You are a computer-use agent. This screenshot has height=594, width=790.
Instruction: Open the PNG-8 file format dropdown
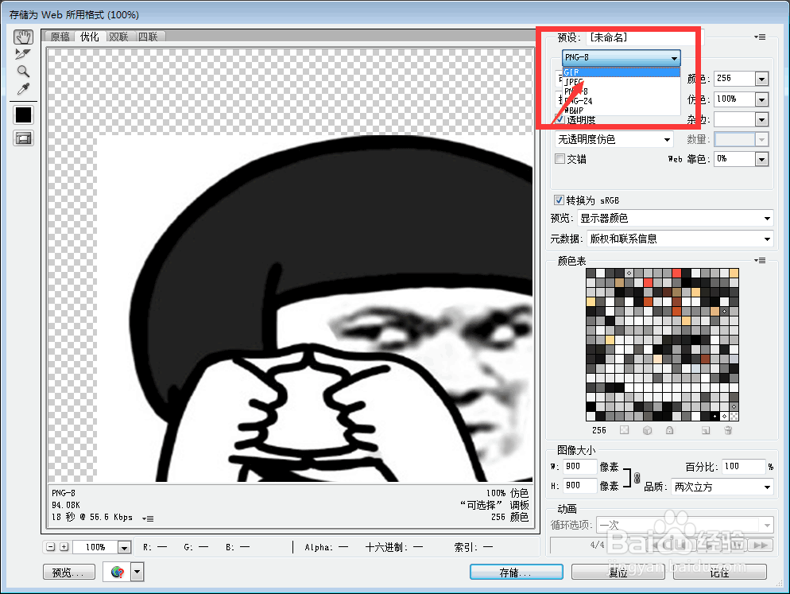click(x=622, y=57)
